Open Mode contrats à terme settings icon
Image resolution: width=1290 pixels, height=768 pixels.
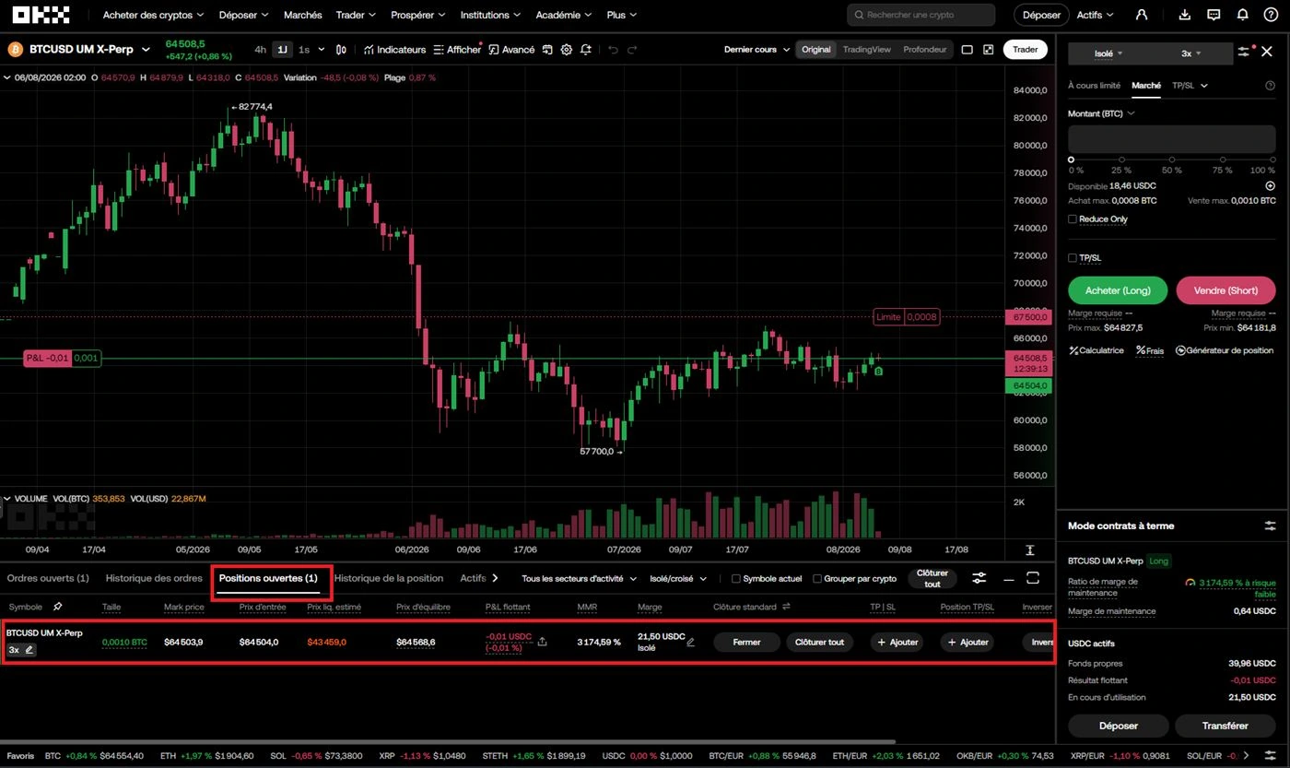(x=1270, y=526)
